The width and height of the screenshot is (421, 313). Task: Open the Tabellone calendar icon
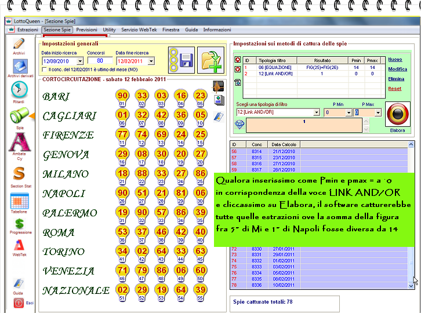coord(20,201)
